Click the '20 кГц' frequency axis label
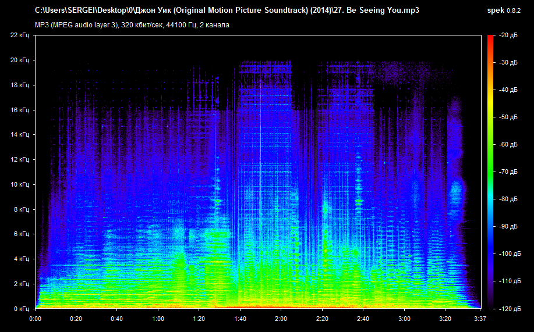Image resolution: width=534 pixels, height=332 pixels. pyautogui.click(x=20, y=60)
